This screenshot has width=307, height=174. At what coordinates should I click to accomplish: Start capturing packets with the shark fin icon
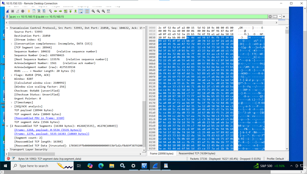(8, 11)
